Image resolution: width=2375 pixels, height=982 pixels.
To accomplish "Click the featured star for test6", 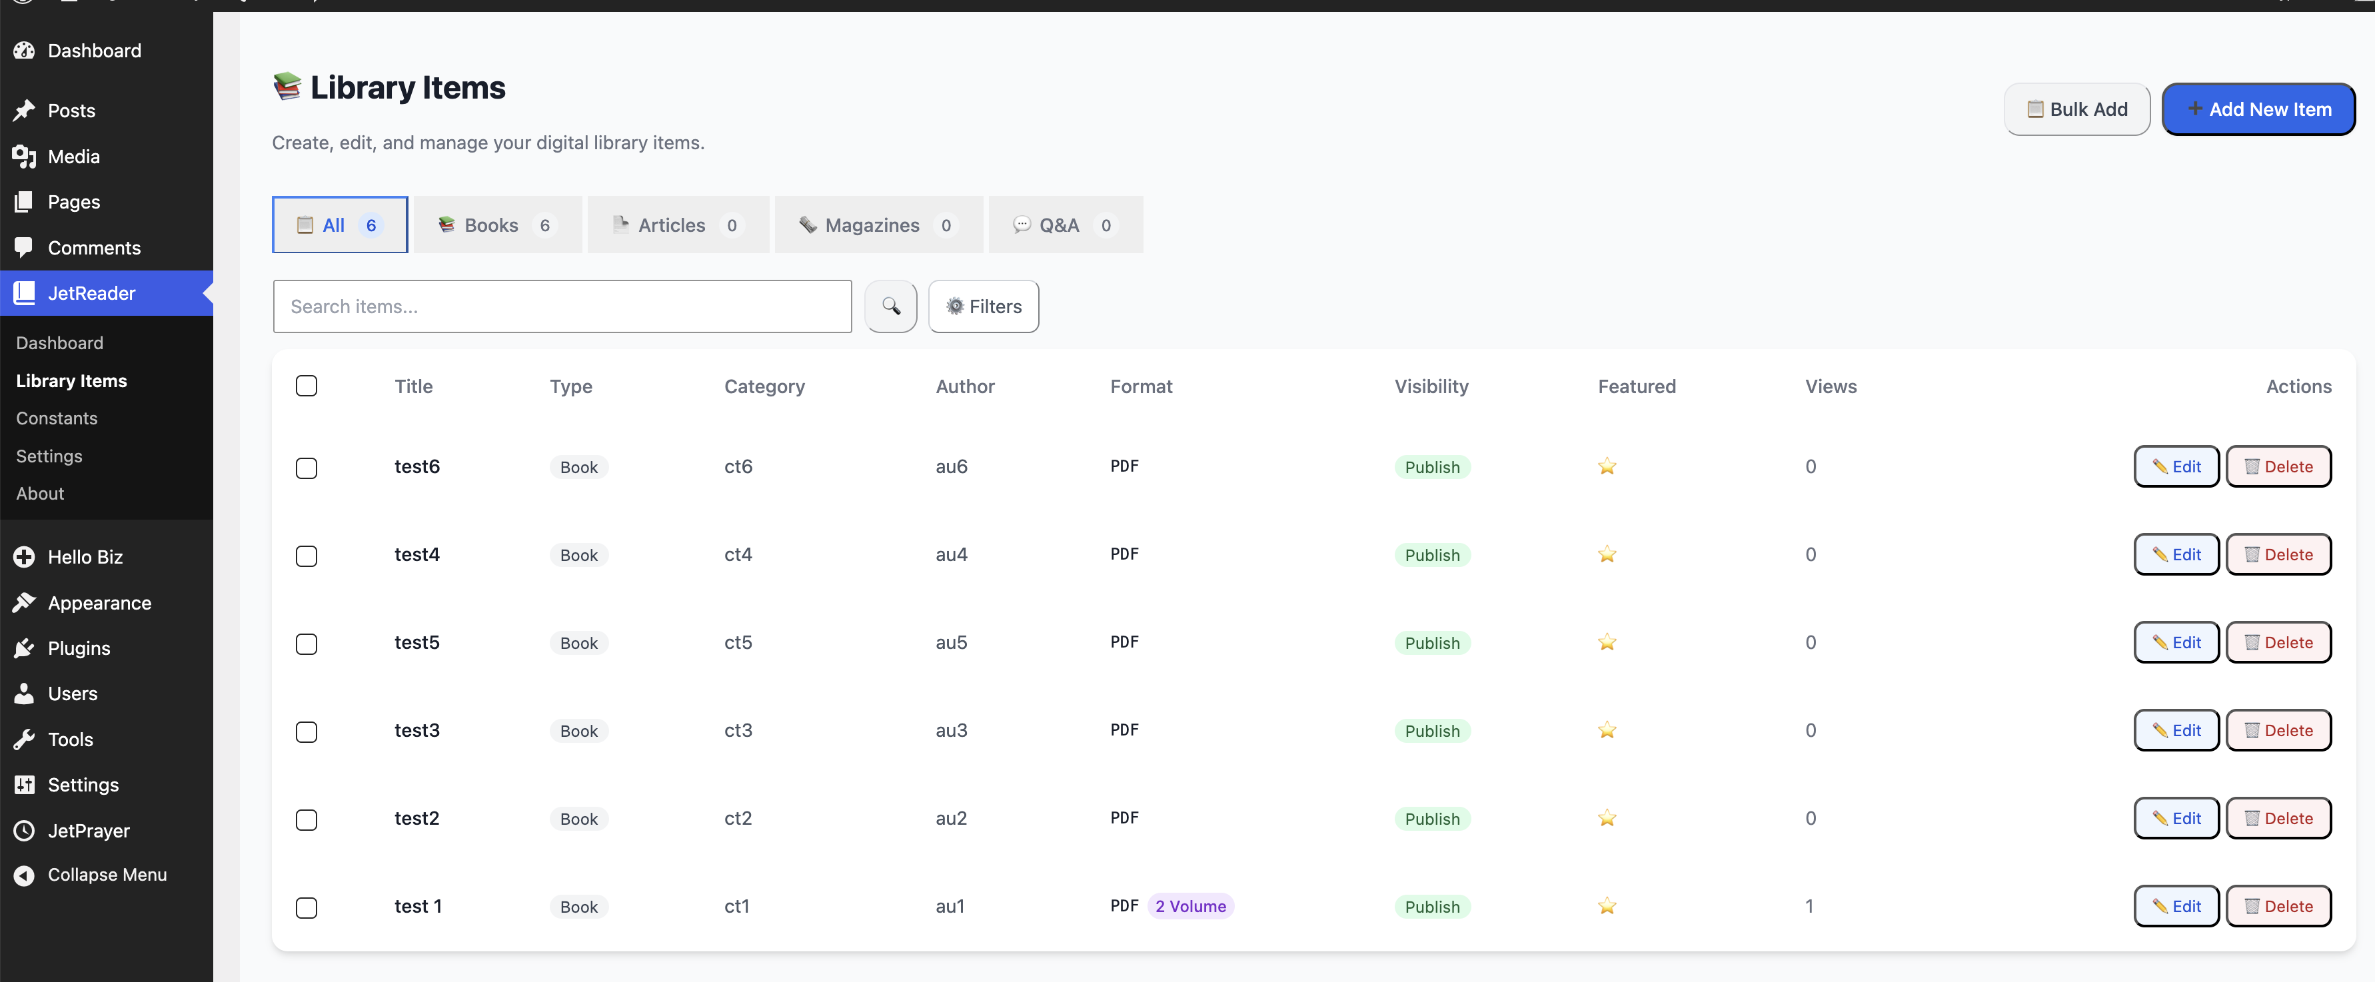I will (x=1607, y=466).
